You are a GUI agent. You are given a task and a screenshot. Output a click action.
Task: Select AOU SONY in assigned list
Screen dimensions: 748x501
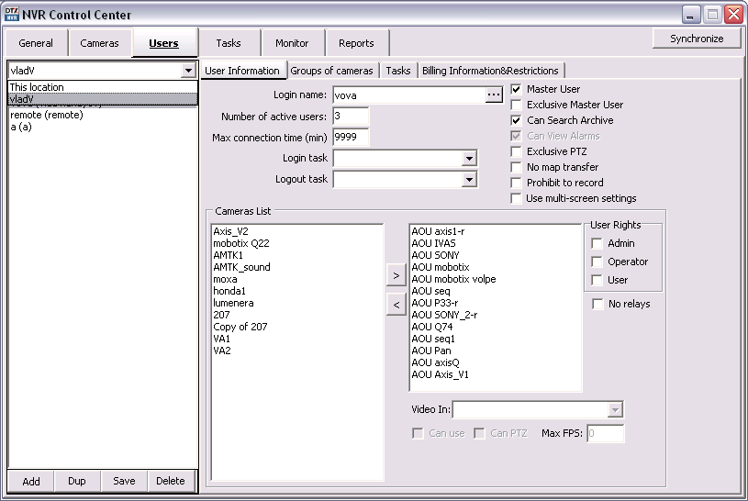pos(496,255)
